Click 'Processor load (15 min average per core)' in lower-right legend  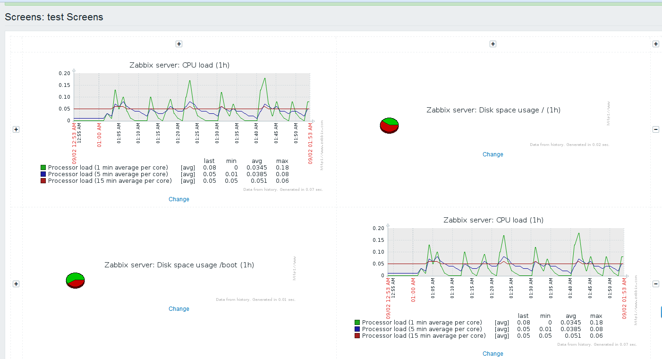tap(424, 336)
